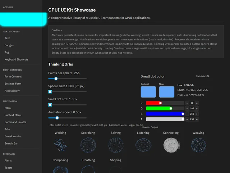The height and width of the screenshot is (173, 230).
Task: Select Command Palette in sidebar
Action: [x=15, y=122]
